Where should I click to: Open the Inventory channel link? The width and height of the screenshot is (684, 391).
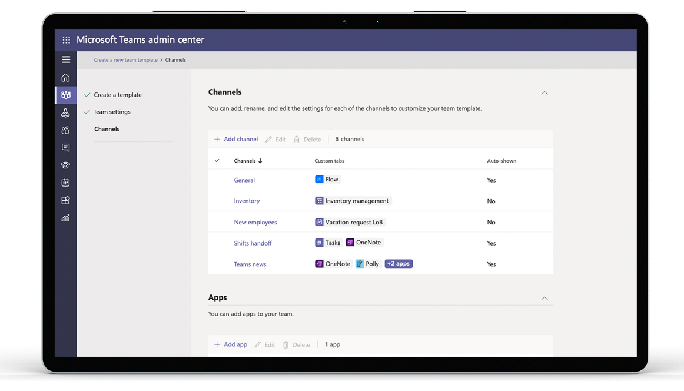(247, 201)
